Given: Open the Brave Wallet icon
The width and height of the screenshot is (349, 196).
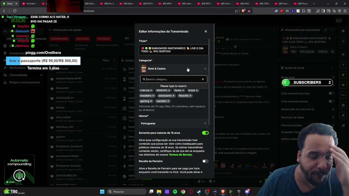Looking at the screenshot, I should click(x=329, y=11).
